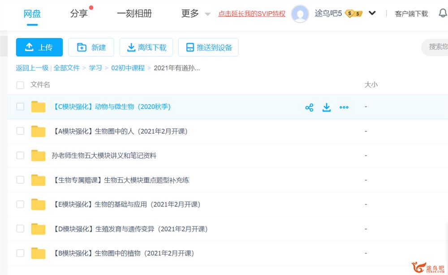Click folder icon of 孙老师生物五大模块讲义和笔记资料

(38, 156)
